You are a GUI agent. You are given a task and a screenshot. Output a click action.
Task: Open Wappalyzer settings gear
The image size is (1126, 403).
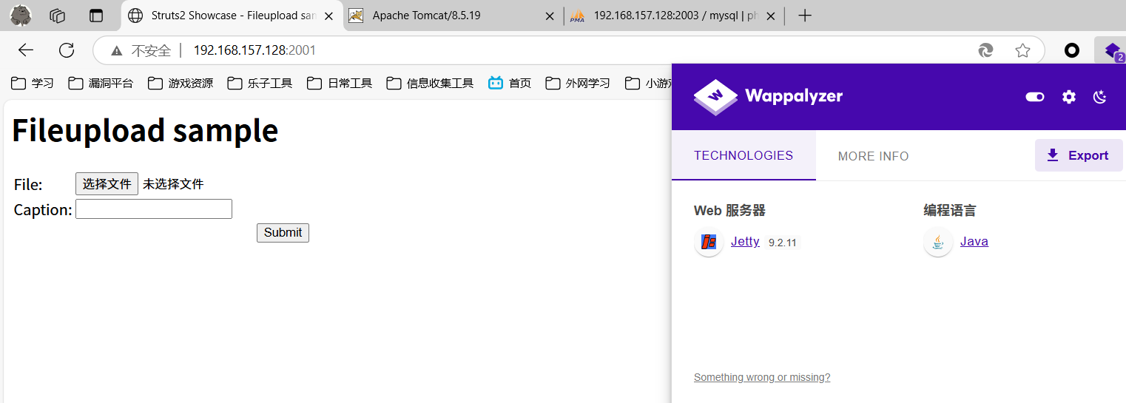click(x=1069, y=97)
